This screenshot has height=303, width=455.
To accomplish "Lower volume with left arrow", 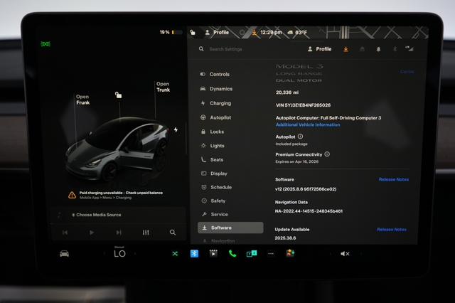I will coord(330,254).
